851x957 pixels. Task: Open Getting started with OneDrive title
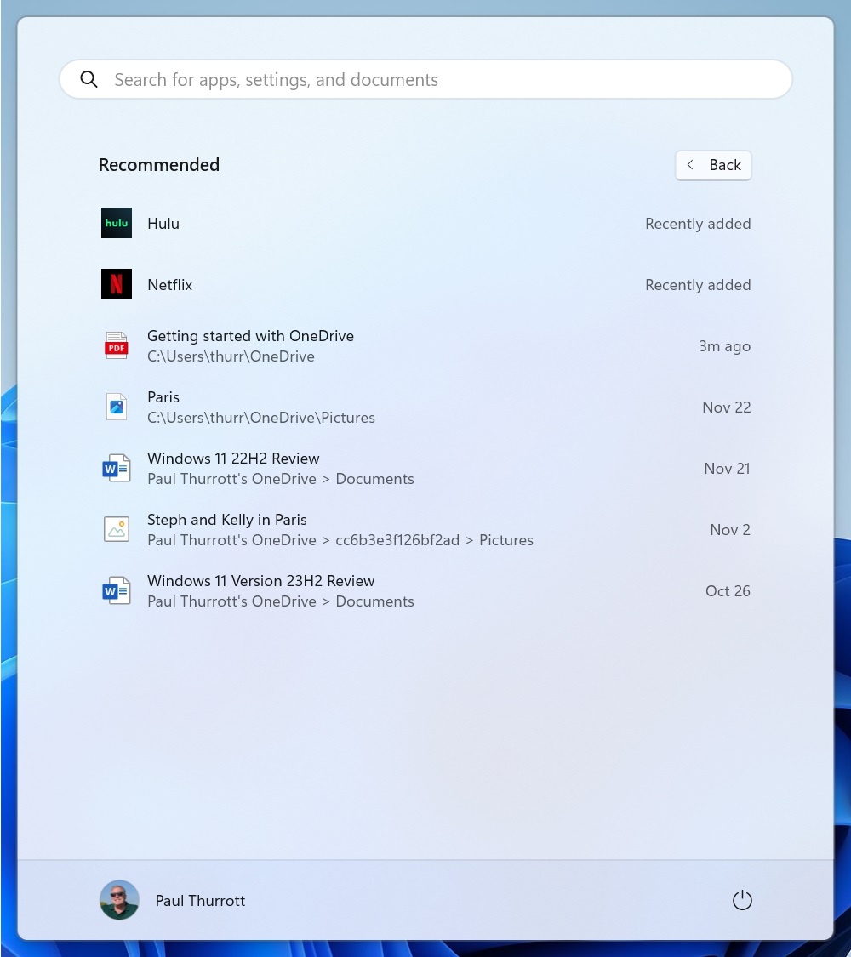click(250, 336)
